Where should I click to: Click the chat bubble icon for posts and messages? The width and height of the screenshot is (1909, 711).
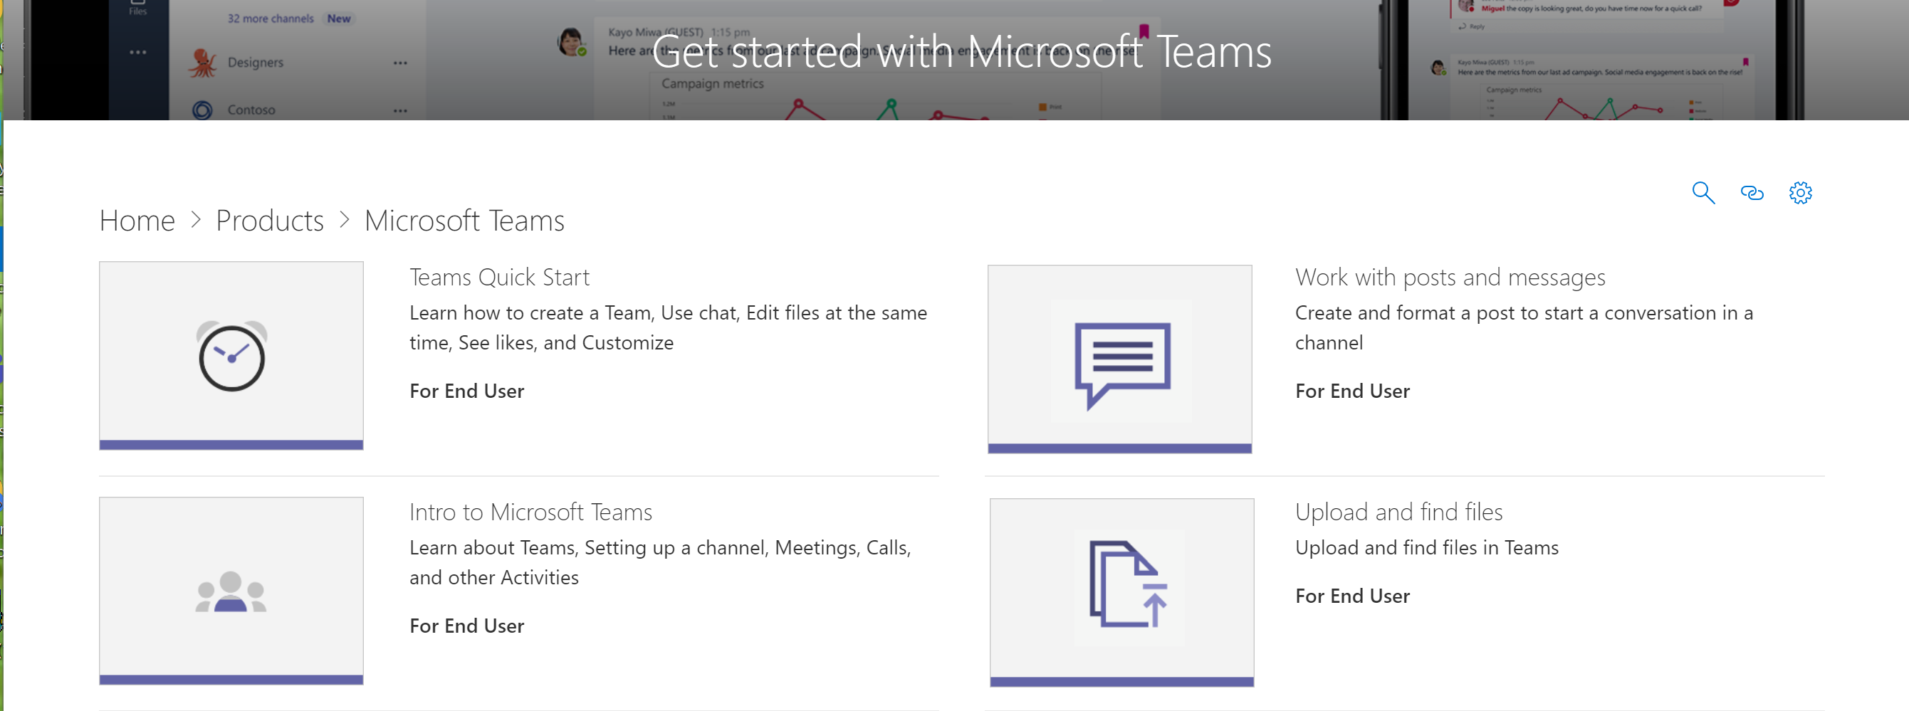click(1121, 361)
